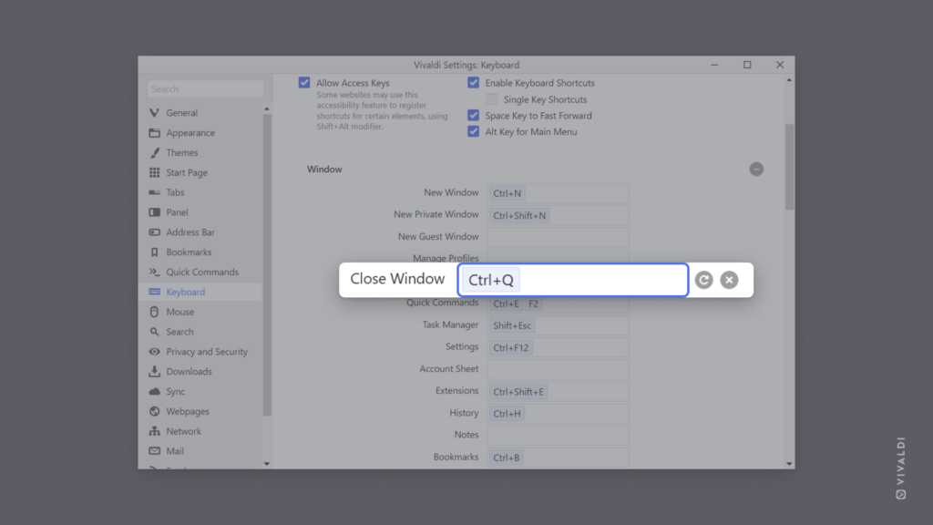Click the Sync cloud icon

[x=154, y=392]
